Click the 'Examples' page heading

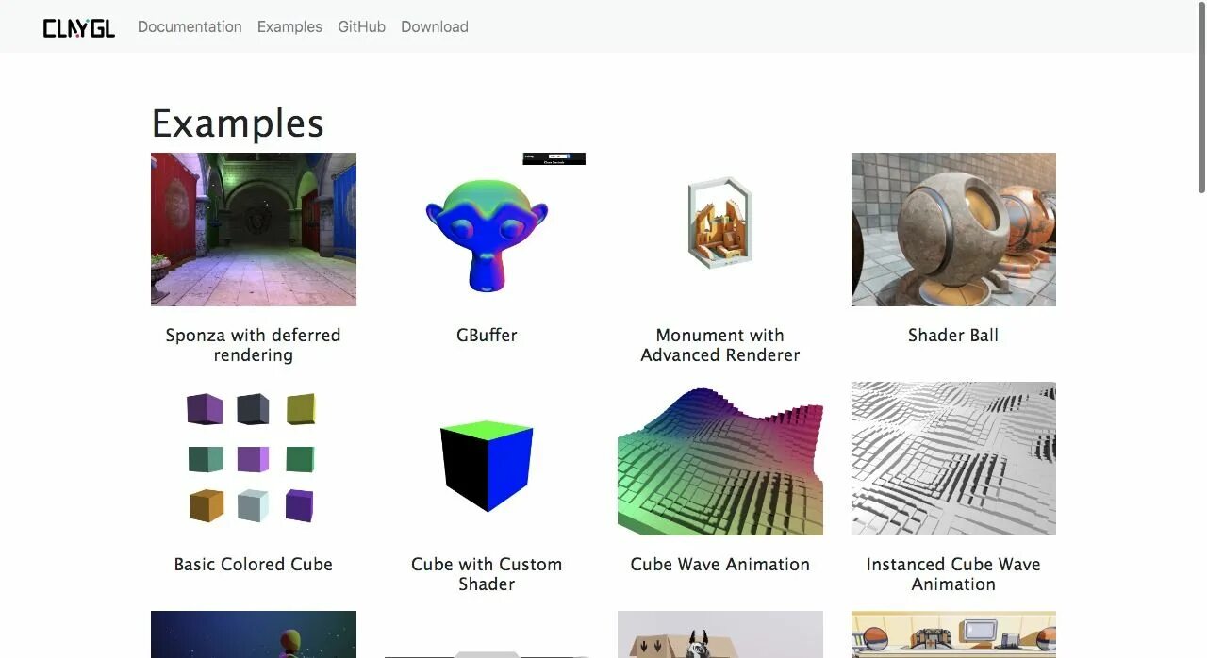click(x=238, y=123)
